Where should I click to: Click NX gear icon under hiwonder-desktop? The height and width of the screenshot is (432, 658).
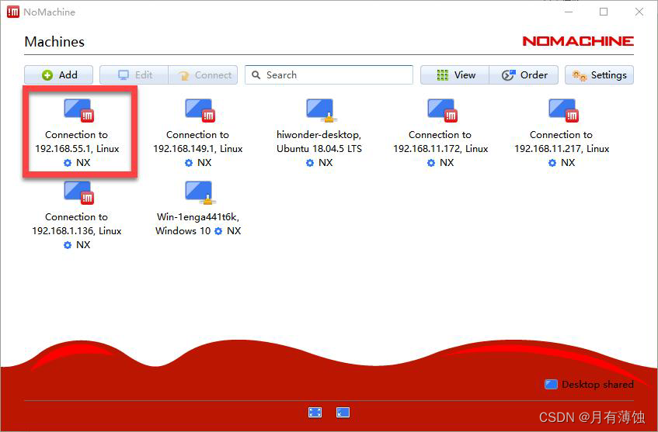310,163
